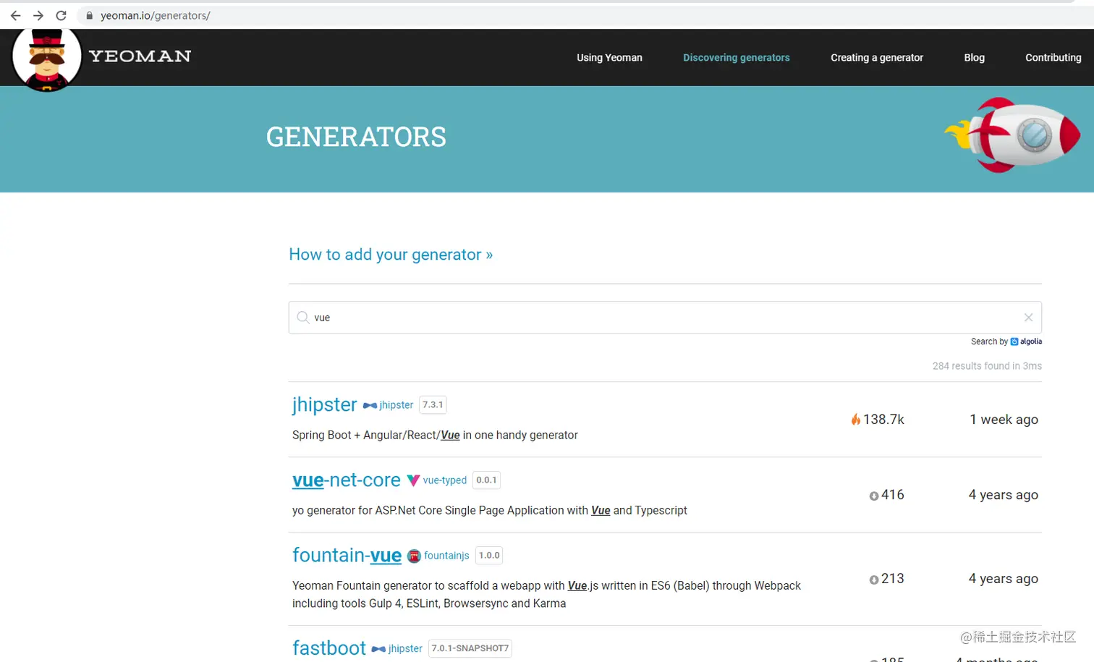The image size is (1094, 662).
Task: Click the vue-typed triangle logo icon
Action: 413,480
